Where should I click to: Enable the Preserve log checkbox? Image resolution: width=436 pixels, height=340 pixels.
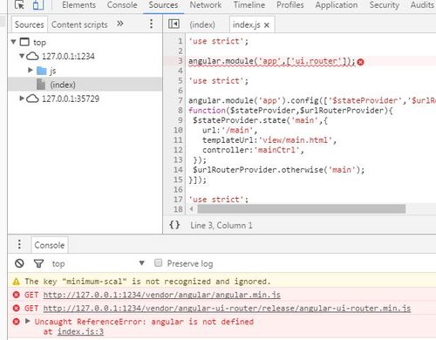[x=158, y=263]
